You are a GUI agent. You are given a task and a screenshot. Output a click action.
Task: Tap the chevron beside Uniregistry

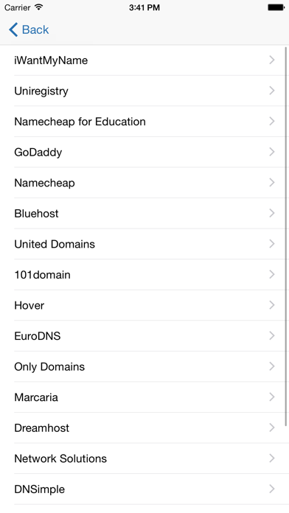271,91
